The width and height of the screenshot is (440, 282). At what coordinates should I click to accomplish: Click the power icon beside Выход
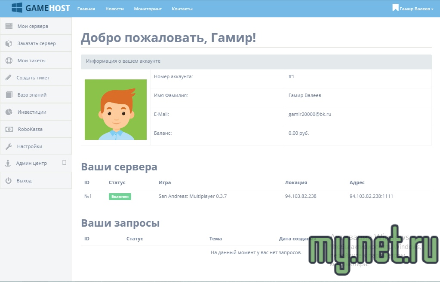click(x=8, y=181)
